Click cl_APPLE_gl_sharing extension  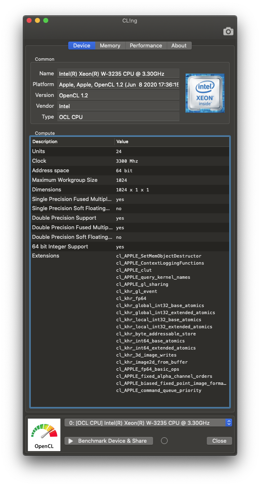click(142, 284)
